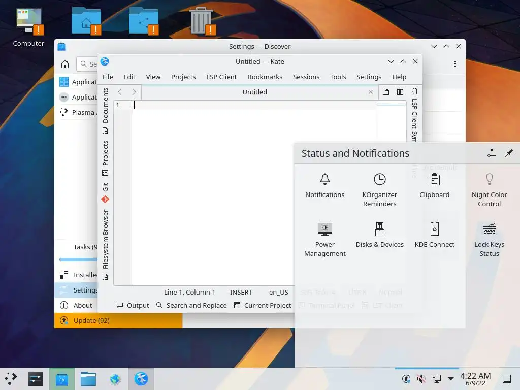This screenshot has height=390, width=520.
Task: Click updates tray icon
Action: (x=406, y=379)
